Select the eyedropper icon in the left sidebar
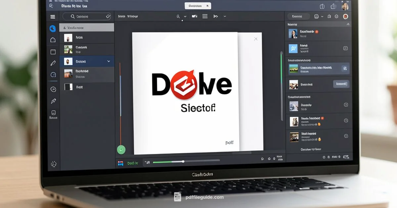The image size is (397, 208). pos(53,101)
